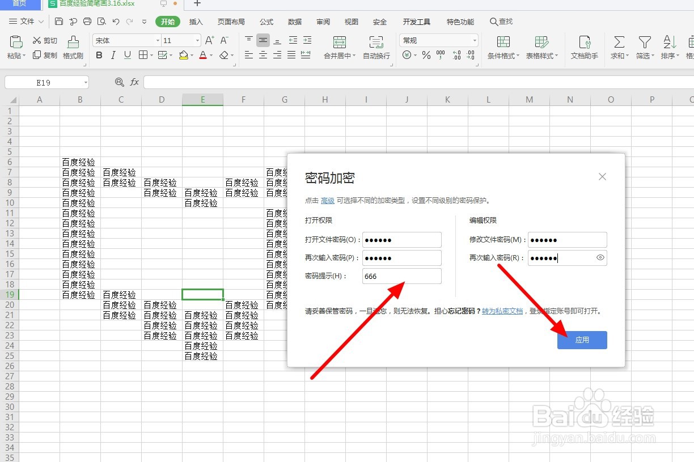The height and width of the screenshot is (462, 694).
Task: Toggle align left
Action: coord(249,55)
